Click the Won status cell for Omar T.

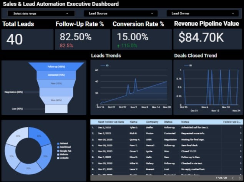tap(166, 151)
